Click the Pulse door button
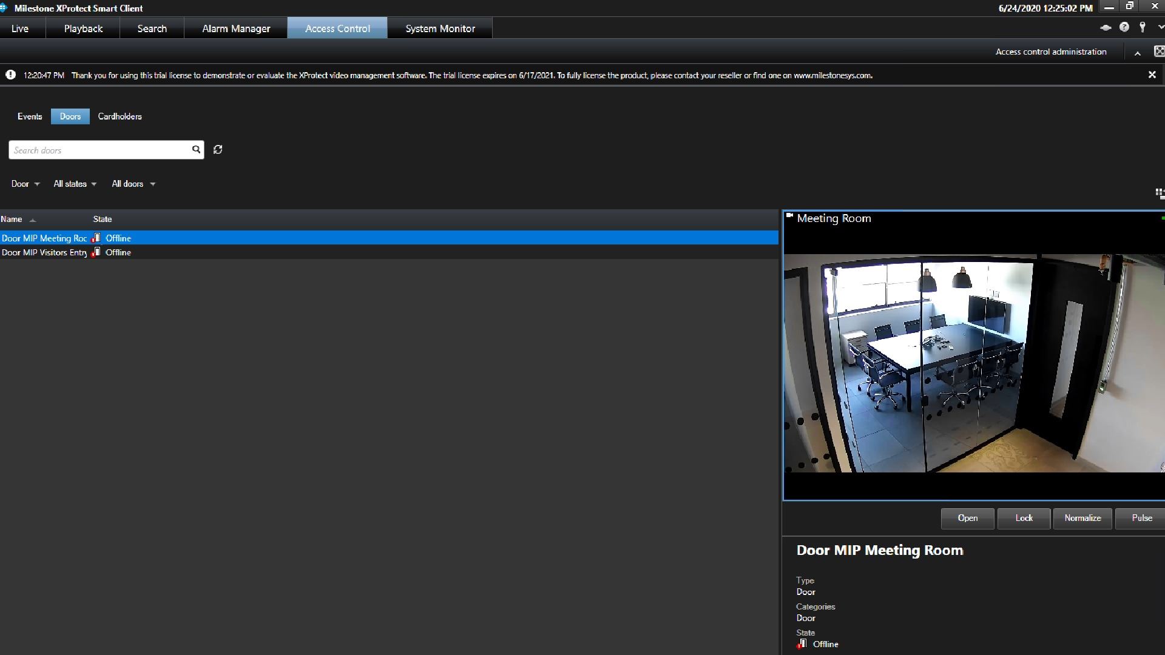The width and height of the screenshot is (1165, 655). [x=1141, y=518]
